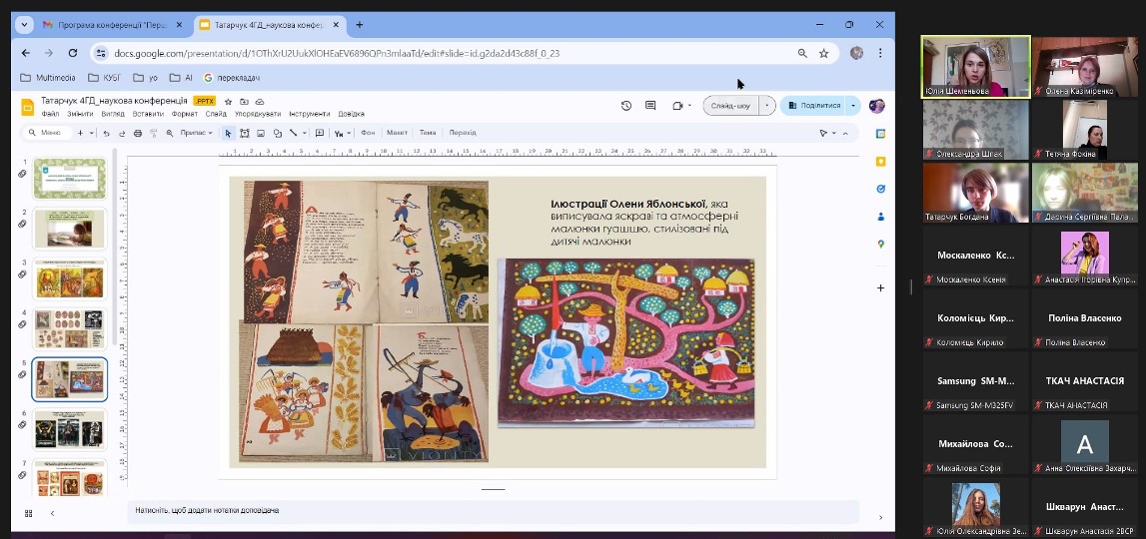Select the text box tool
Viewport: 1146px width, 539px height.
point(244,133)
